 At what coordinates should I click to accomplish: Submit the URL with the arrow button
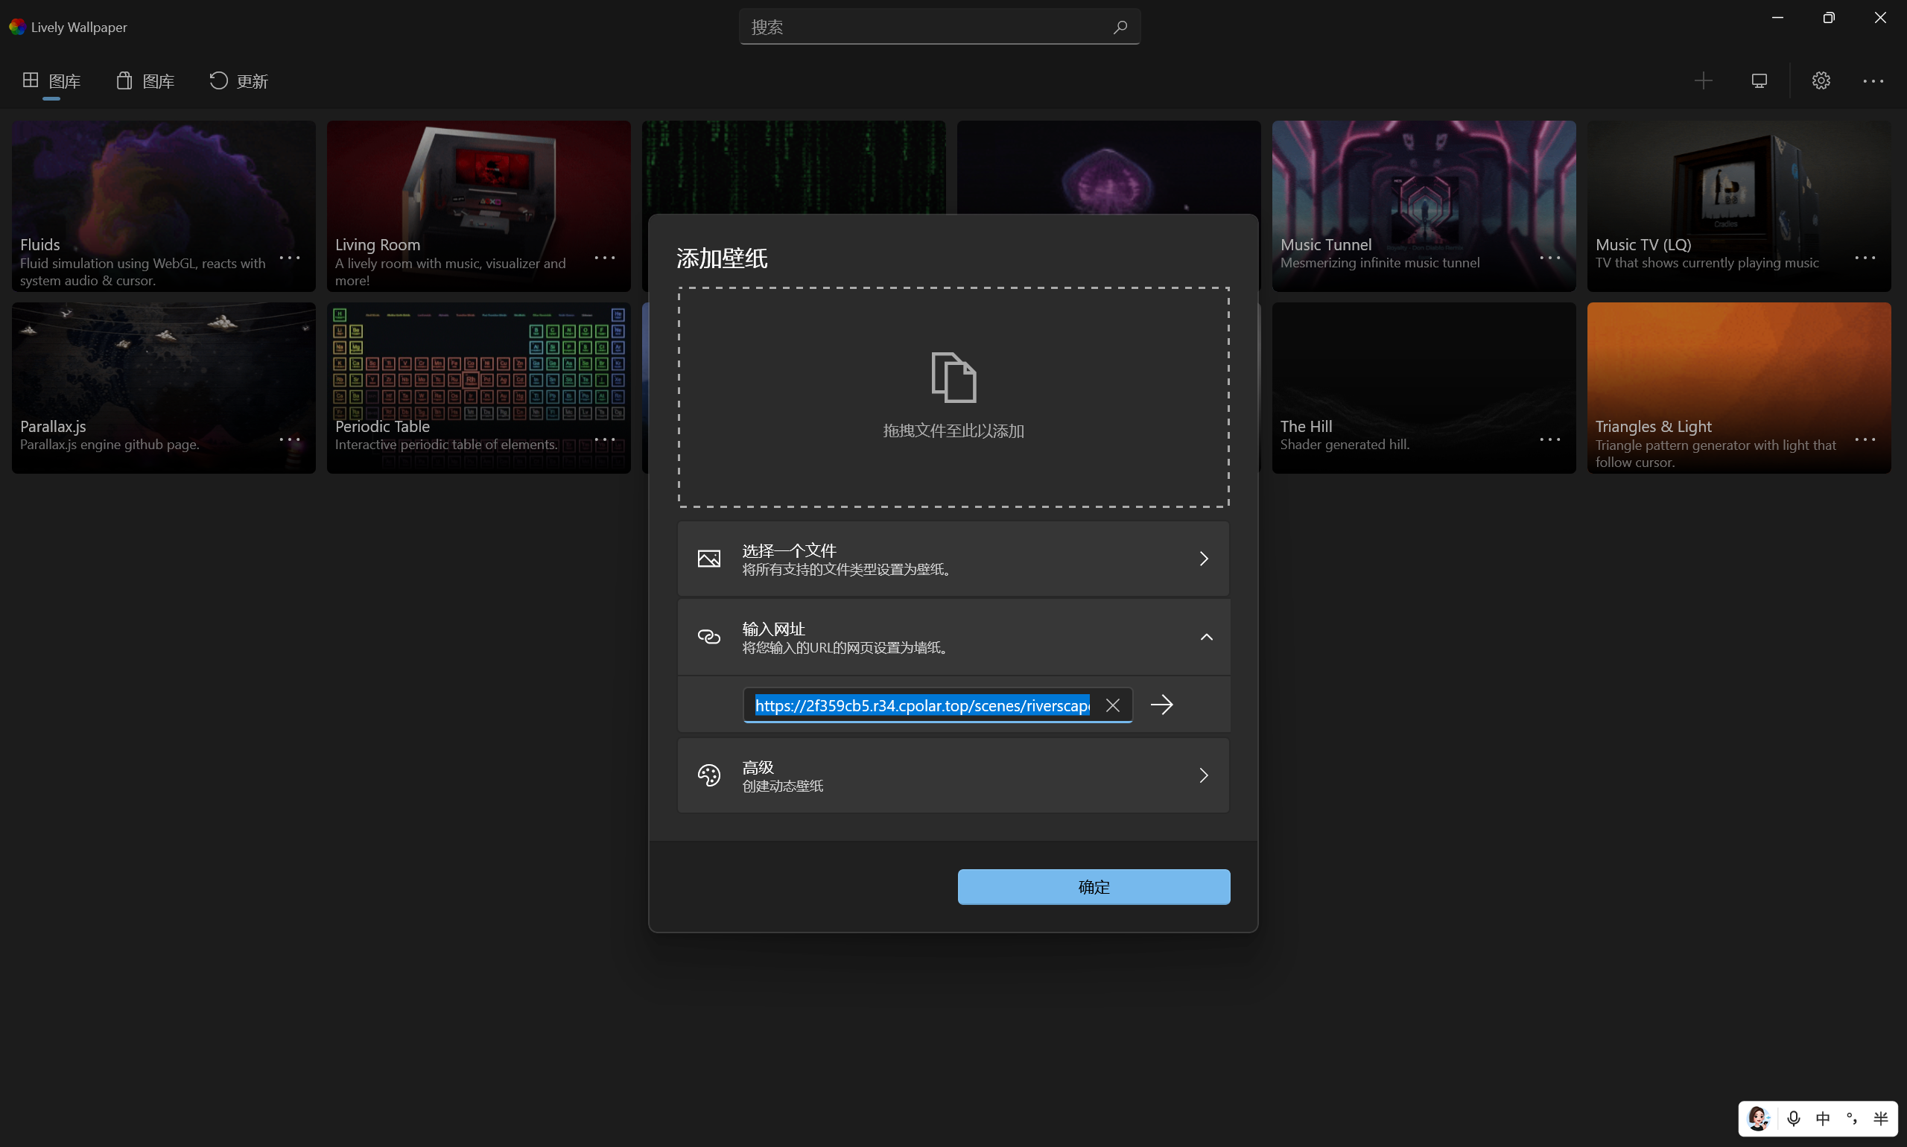pos(1161,705)
